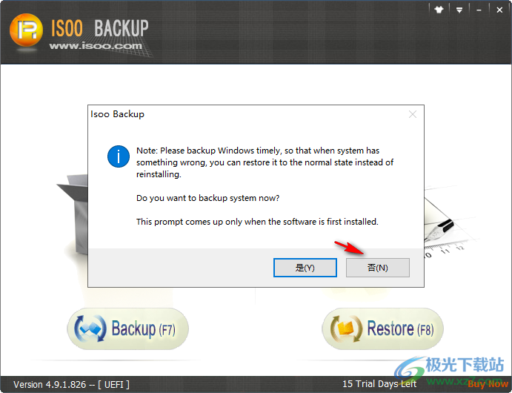Image resolution: width=512 pixels, height=393 pixels.
Task: Click the ISOO BACKUP header title
Action: pos(99,28)
